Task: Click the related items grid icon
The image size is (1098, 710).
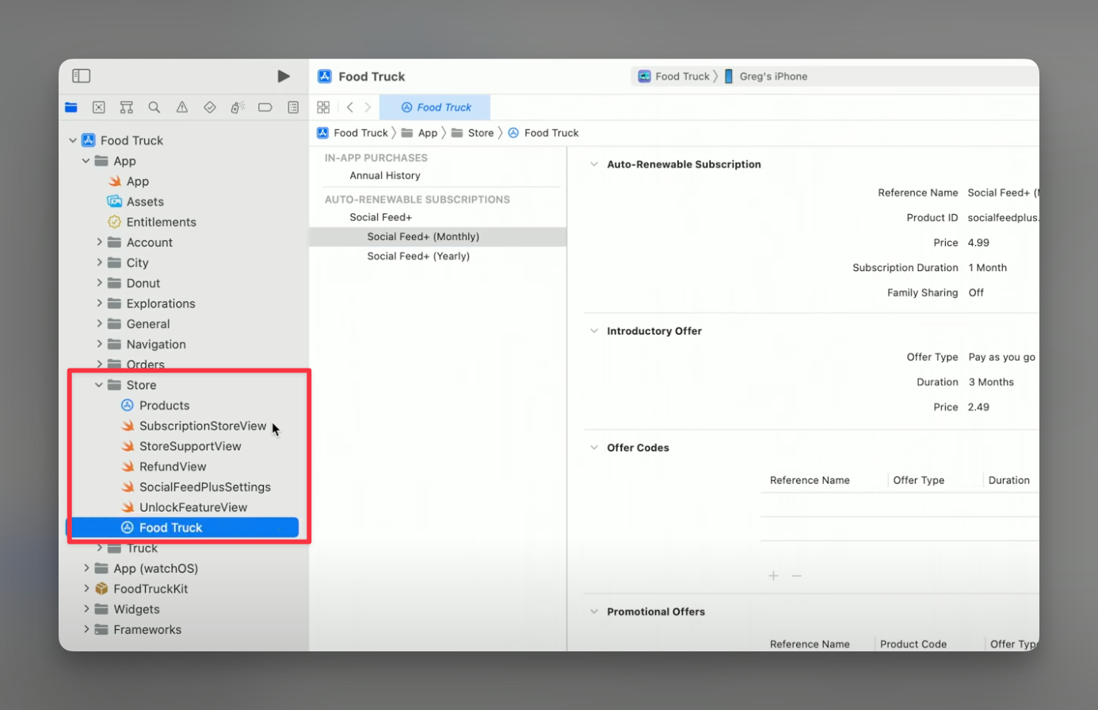Action: (323, 107)
